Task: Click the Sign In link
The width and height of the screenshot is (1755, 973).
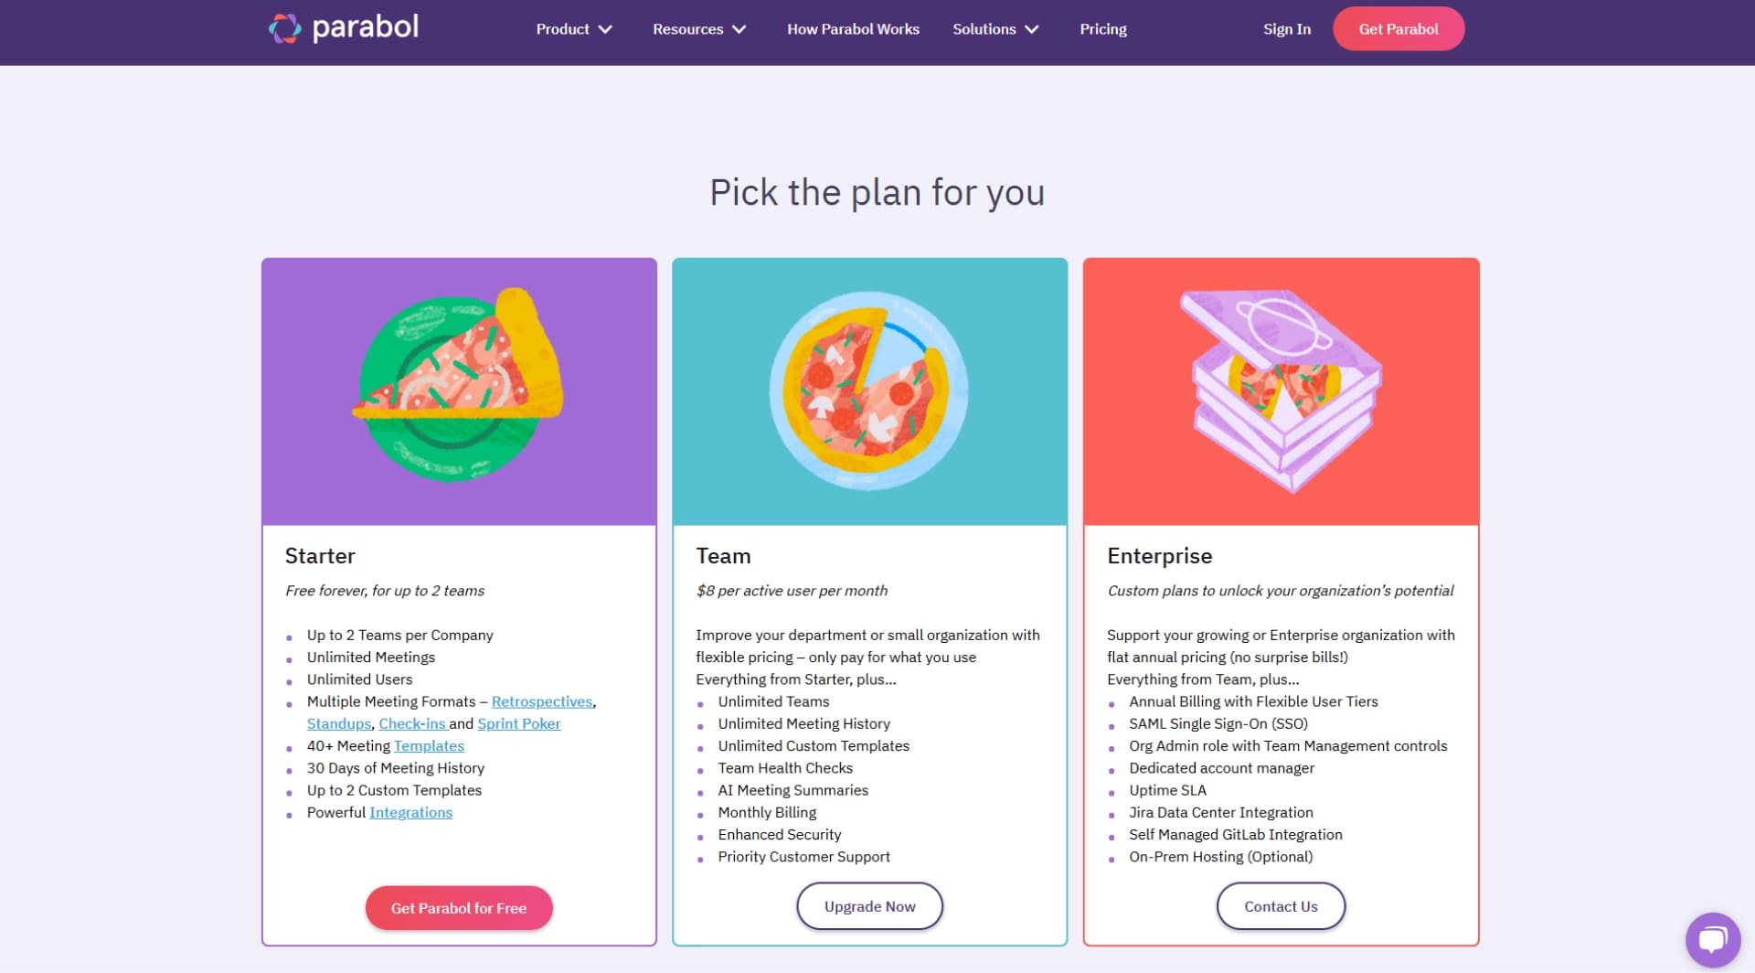Action: (1286, 29)
